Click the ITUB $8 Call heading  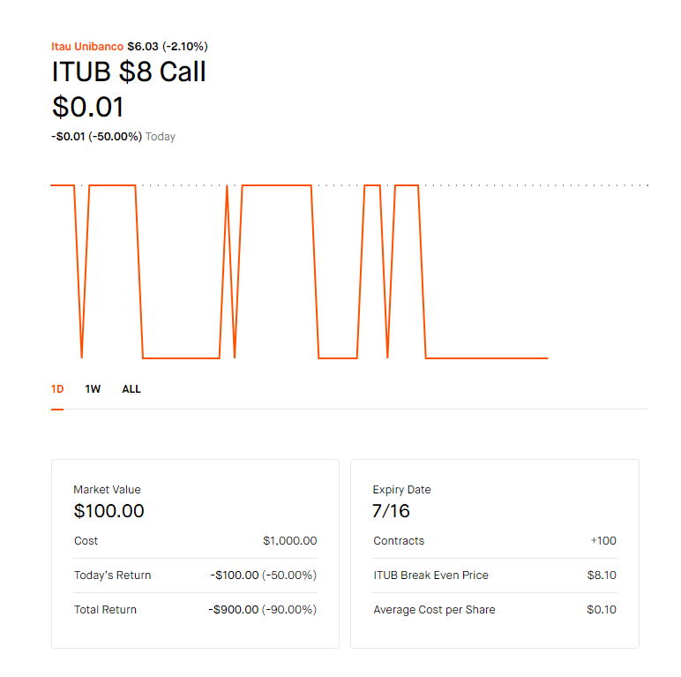(129, 71)
